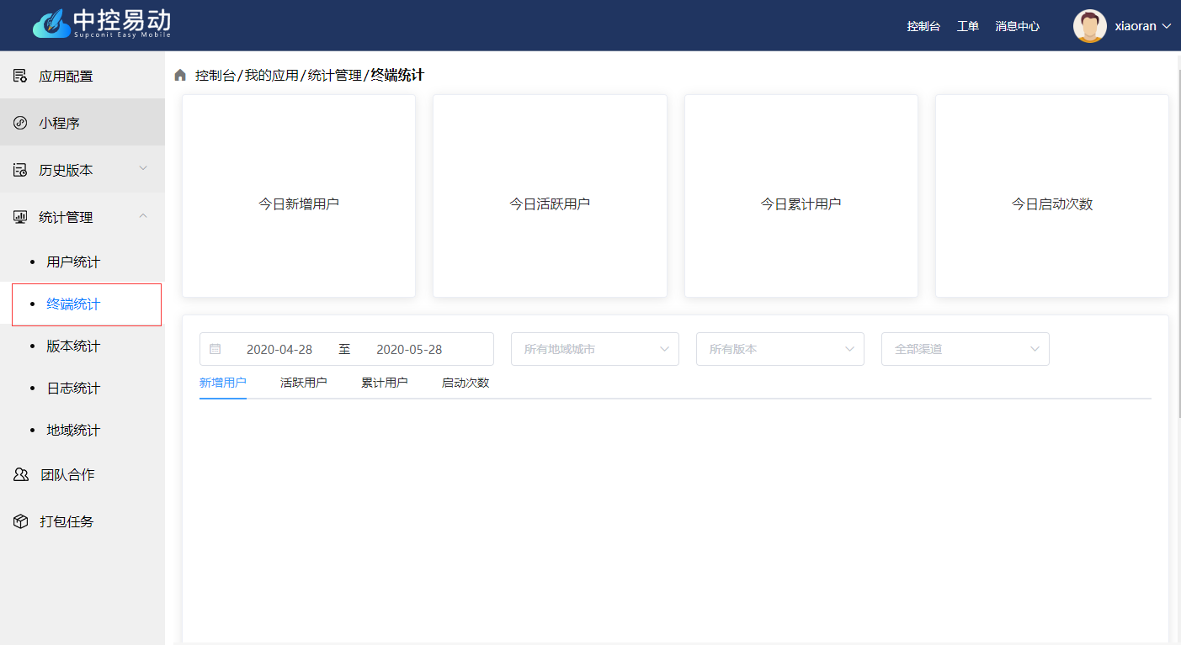
Task: Open 消息中心 in top navigation
Action: (1017, 26)
